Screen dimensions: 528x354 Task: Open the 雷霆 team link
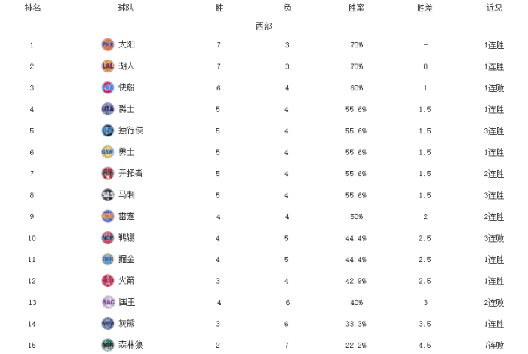pyautogui.click(x=127, y=216)
